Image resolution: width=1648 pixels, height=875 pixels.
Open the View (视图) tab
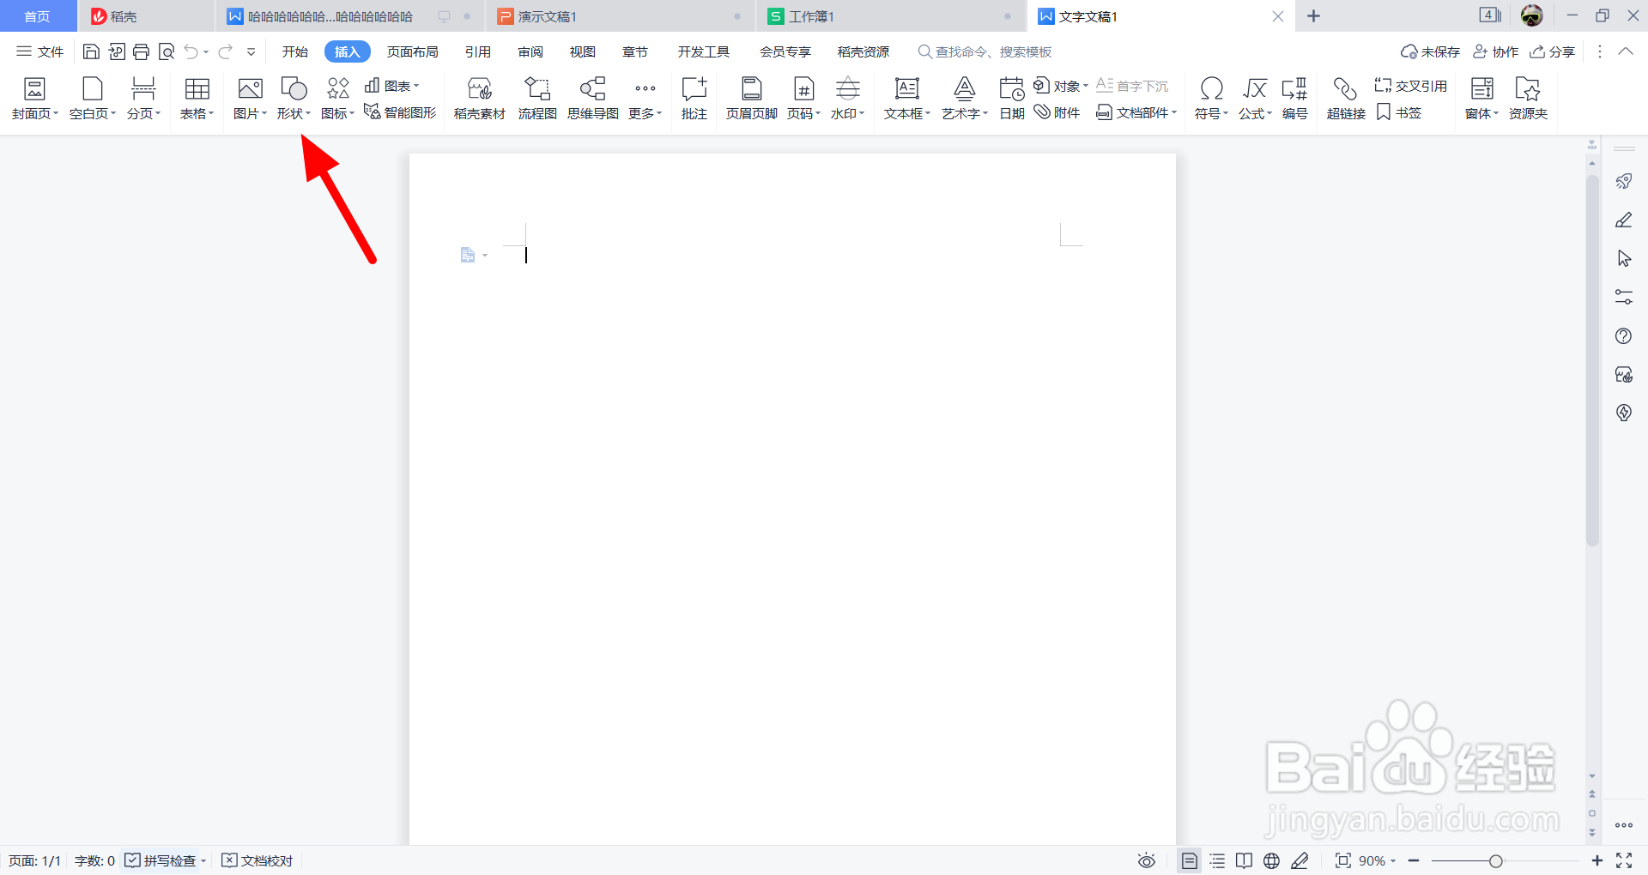[583, 52]
